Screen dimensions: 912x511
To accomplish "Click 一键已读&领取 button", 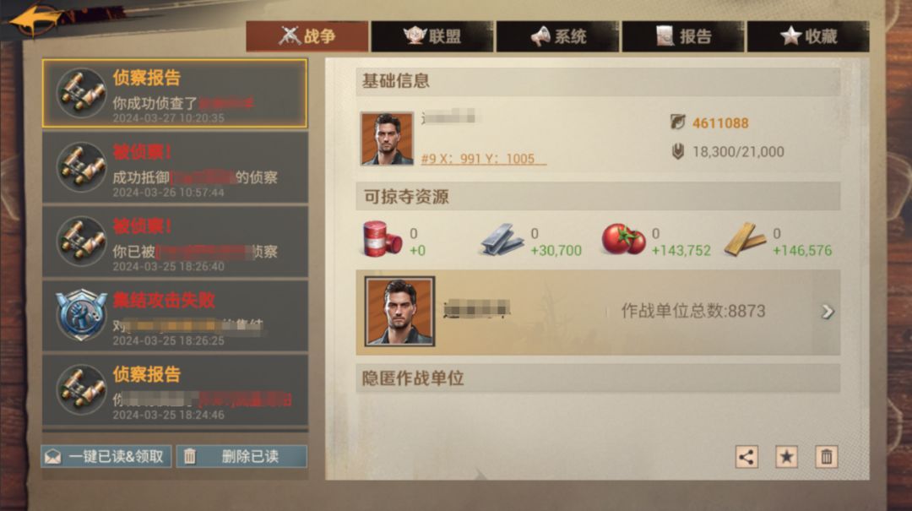I will [x=106, y=456].
